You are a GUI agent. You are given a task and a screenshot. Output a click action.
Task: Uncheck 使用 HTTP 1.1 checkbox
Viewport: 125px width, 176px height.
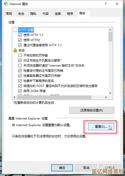pyautogui.click(x=20, y=35)
